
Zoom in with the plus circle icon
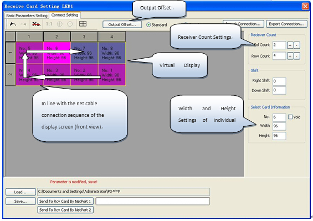[60, 24]
